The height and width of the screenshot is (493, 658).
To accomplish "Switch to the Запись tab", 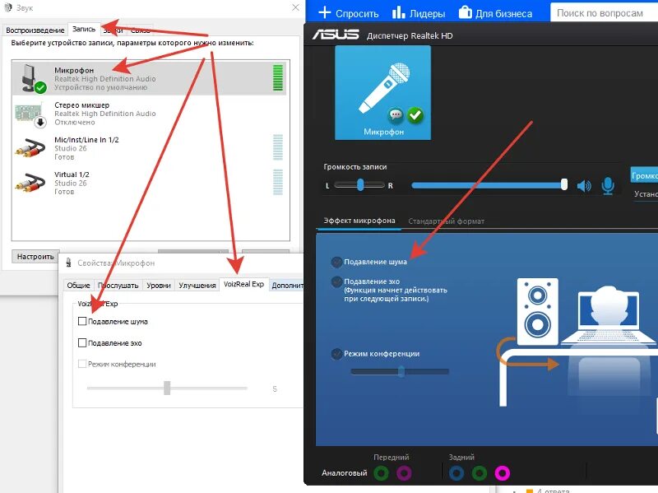I will coord(84,29).
